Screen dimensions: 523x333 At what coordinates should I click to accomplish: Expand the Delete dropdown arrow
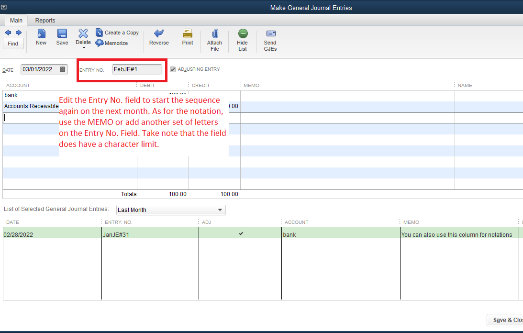83,48
